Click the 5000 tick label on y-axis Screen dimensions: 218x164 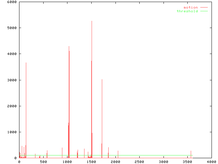coord(12,28)
